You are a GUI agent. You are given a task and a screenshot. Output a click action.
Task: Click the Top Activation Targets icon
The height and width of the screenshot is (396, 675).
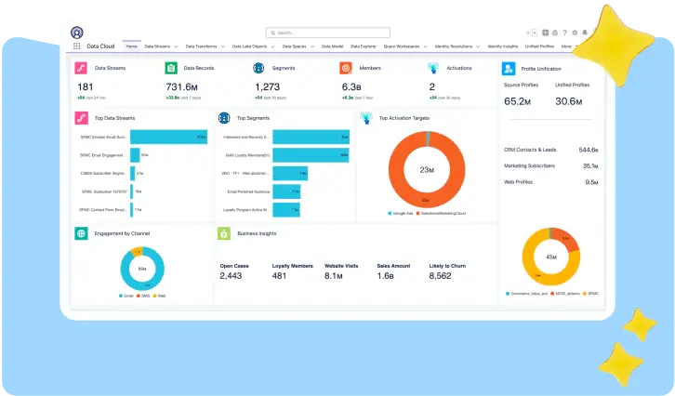point(366,118)
